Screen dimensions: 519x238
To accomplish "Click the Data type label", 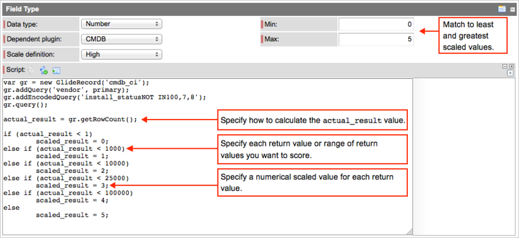I will point(22,24).
